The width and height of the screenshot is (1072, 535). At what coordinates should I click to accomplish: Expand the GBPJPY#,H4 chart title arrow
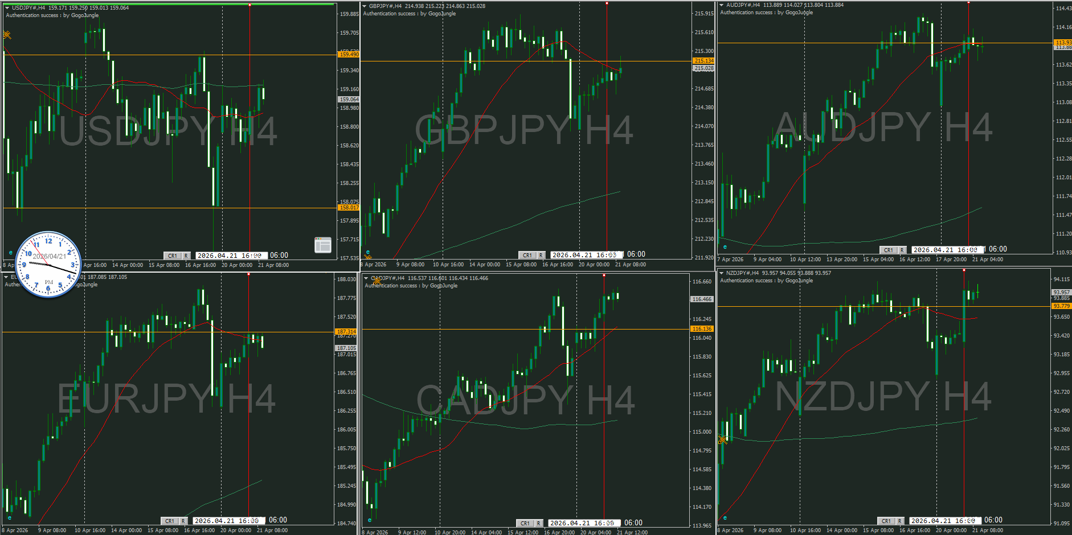[x=364, y=6]
